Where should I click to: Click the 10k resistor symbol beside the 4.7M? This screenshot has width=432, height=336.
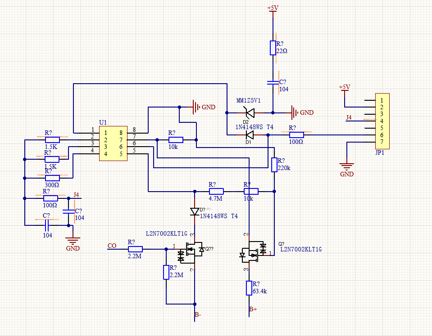tap(251, 191)
